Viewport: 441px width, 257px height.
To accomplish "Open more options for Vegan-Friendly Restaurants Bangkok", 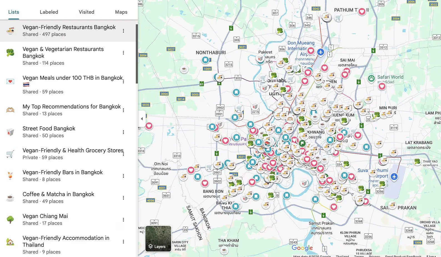I will point(124,31).
